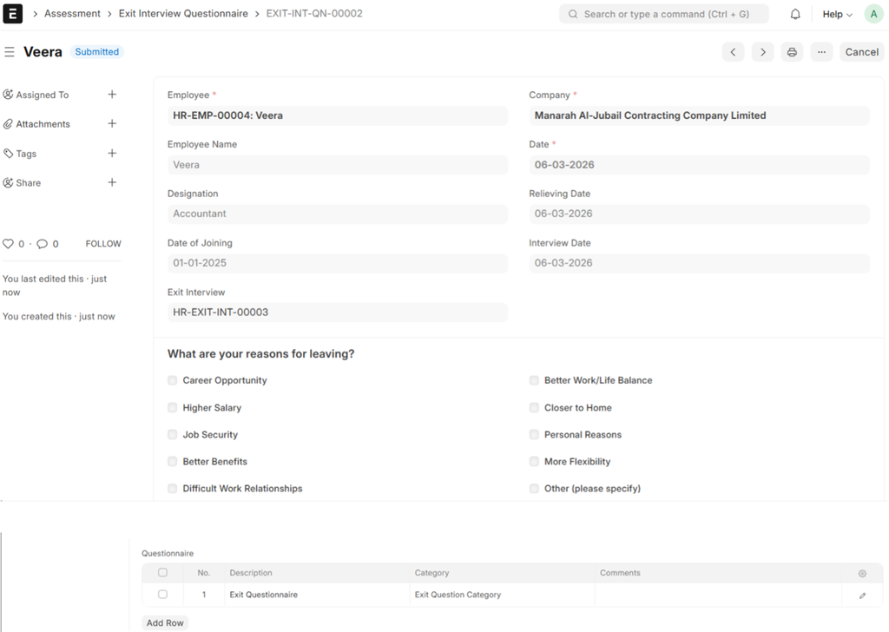The image size is (889, 632).
Task: Select the Exit Questionnaire row checkbox
Action: pyautogui.click(x=162, y=595)
